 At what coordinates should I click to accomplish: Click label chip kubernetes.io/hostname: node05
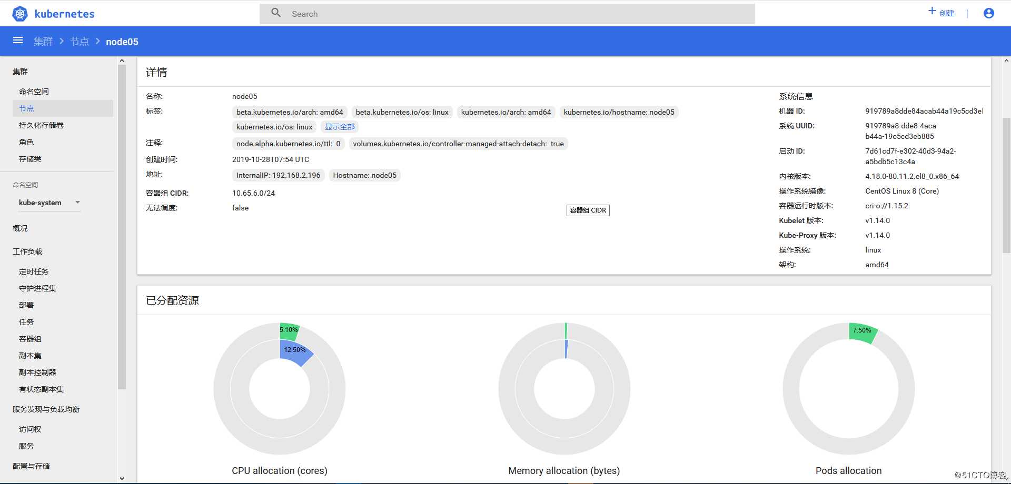[619, 112]
